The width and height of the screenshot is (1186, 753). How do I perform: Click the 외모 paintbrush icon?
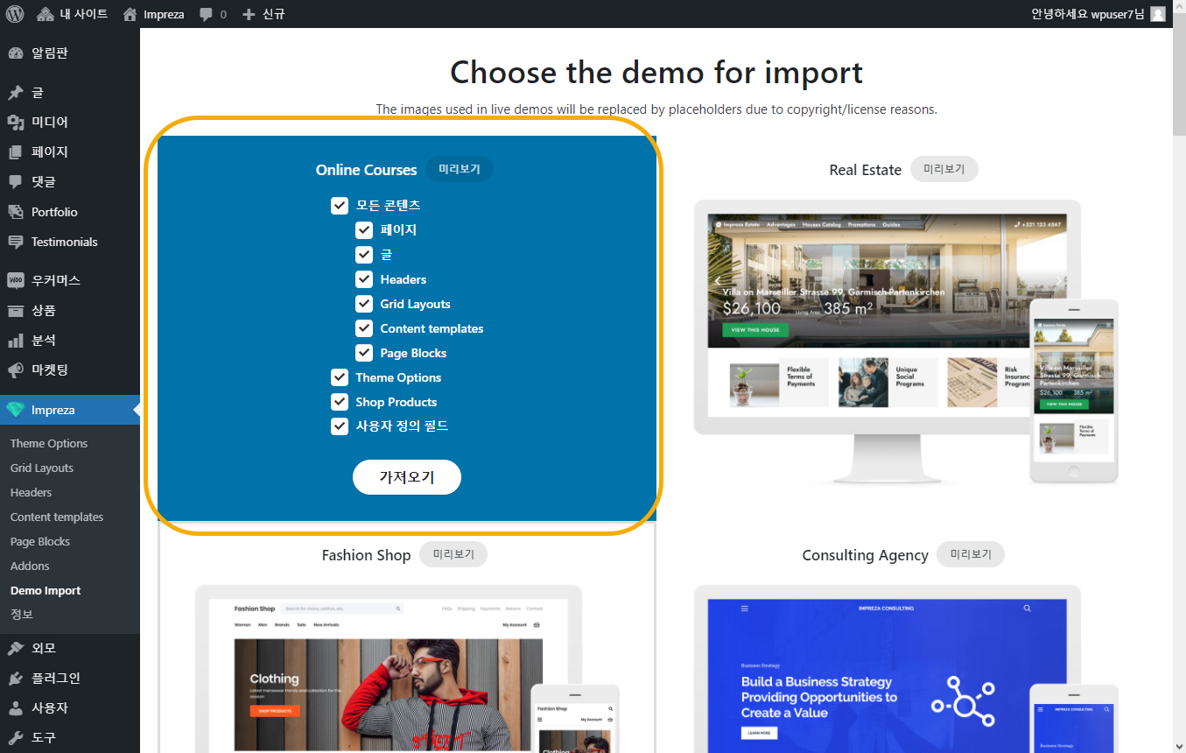16,648
